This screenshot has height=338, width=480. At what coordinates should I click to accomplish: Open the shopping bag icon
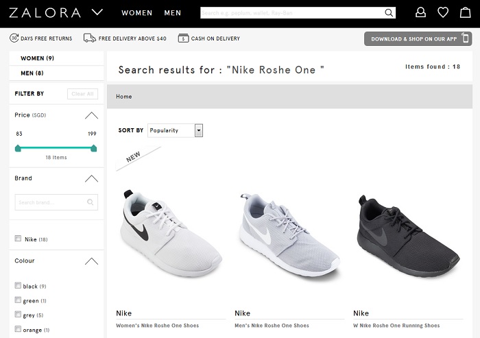pyautogui.click(x=466, y=12)
